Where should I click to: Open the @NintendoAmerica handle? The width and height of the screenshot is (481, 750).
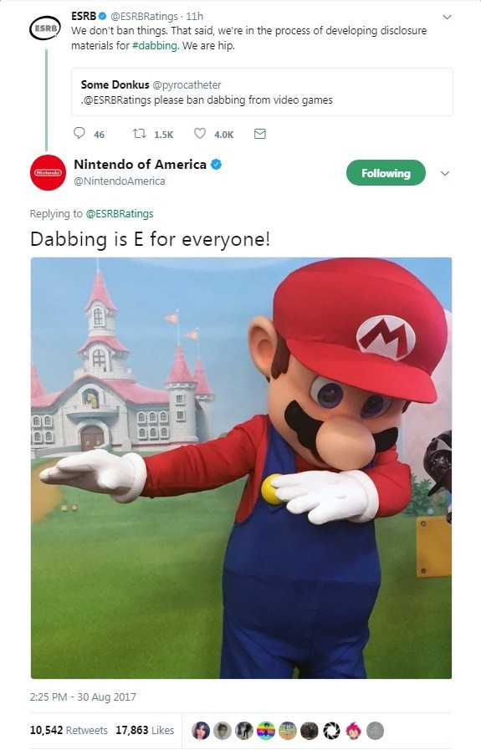click(120, 181)
